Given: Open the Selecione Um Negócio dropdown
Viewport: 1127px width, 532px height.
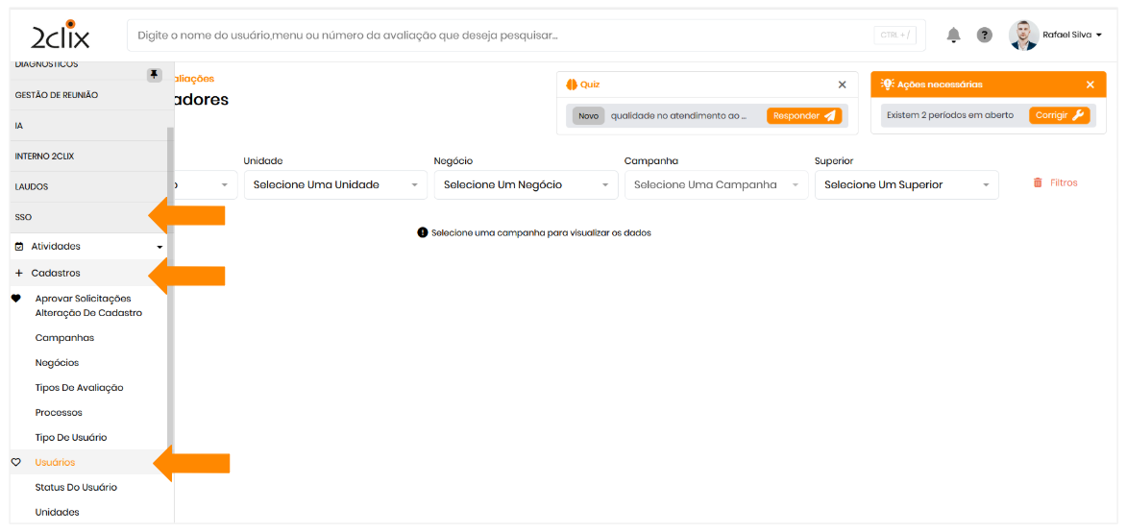Looking at the screenshot, I should tap(525, 184).
